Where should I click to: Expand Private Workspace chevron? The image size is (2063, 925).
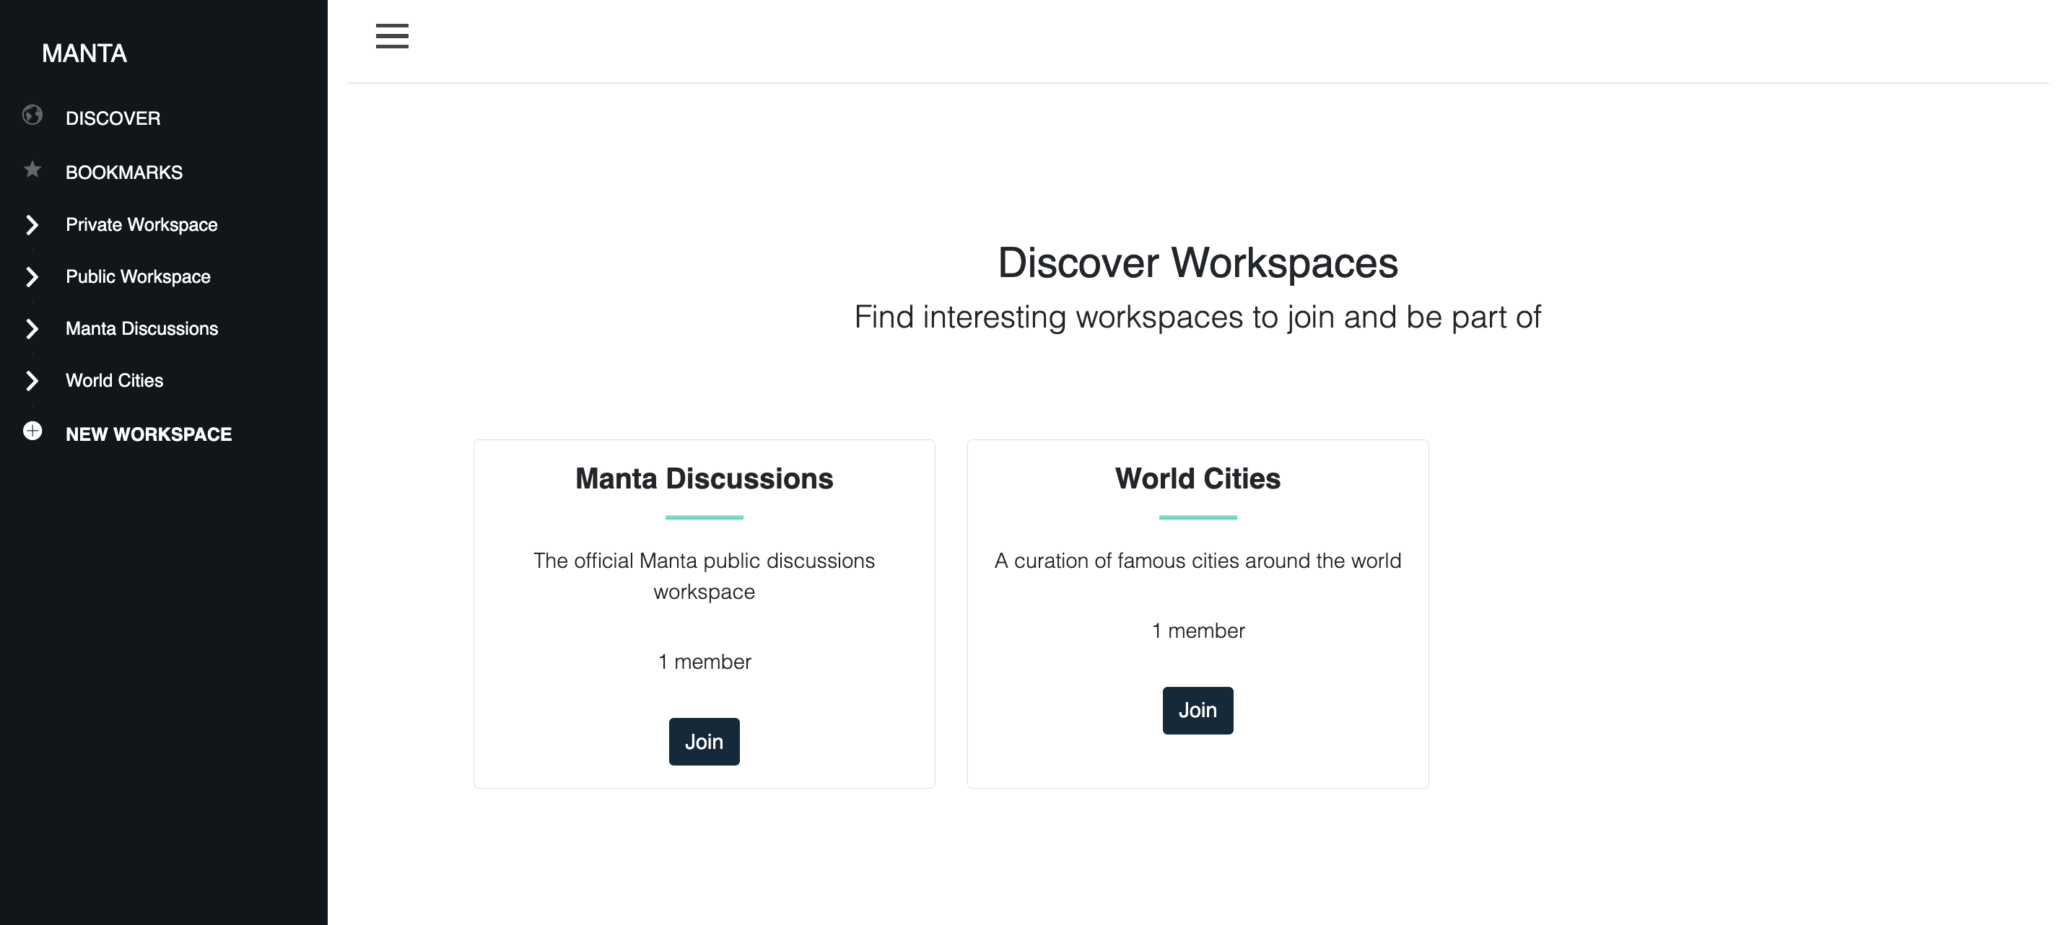32,225
